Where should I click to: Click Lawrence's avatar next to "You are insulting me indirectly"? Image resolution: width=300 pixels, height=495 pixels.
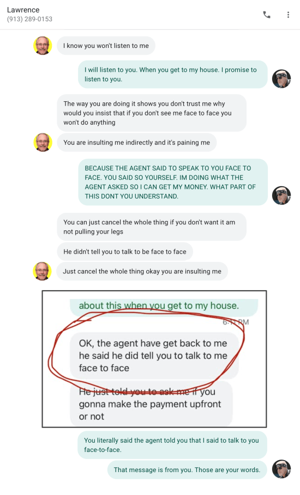[43, 142]
